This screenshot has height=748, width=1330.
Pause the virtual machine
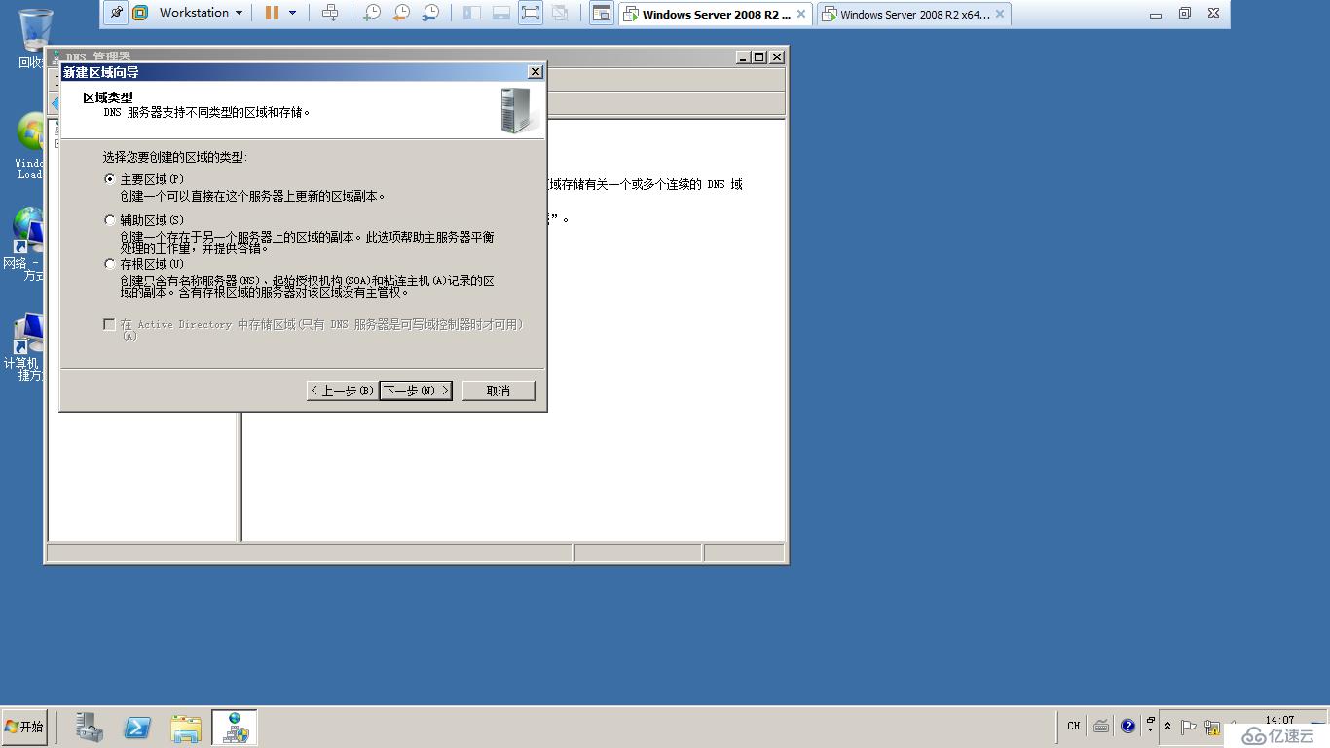[x=272, y=13]
